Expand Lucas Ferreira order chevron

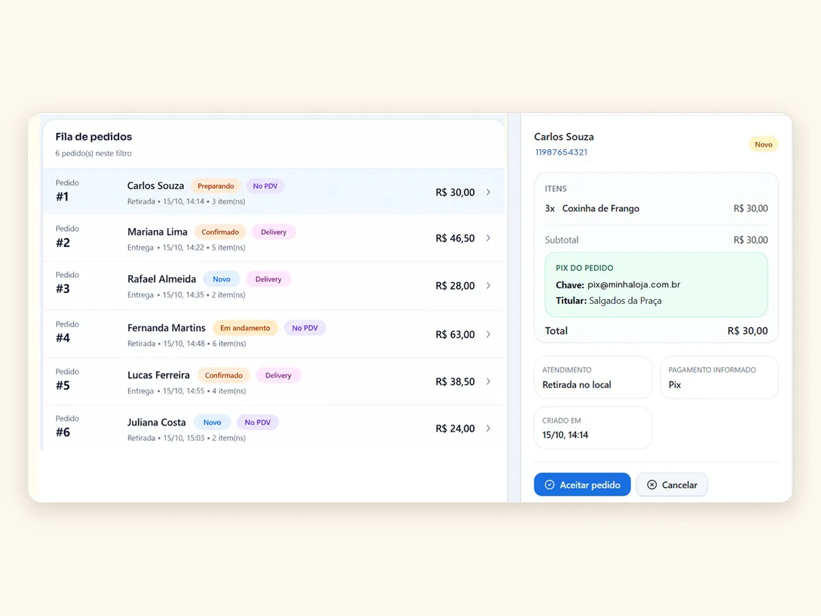coord(488,381)
